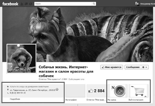The image size is (155, 106).
Task: Click the address ул. Таврическая link
Action: (x=33, y=90)
